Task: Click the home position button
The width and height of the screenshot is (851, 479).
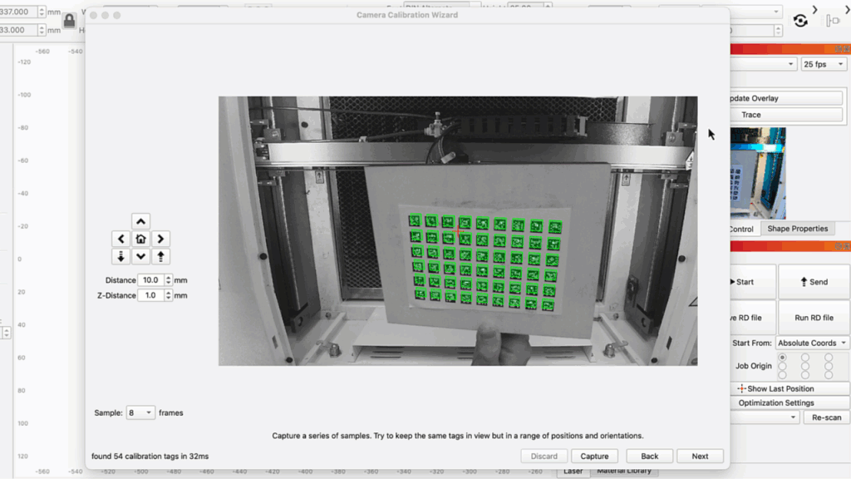Action: (140, 239)
